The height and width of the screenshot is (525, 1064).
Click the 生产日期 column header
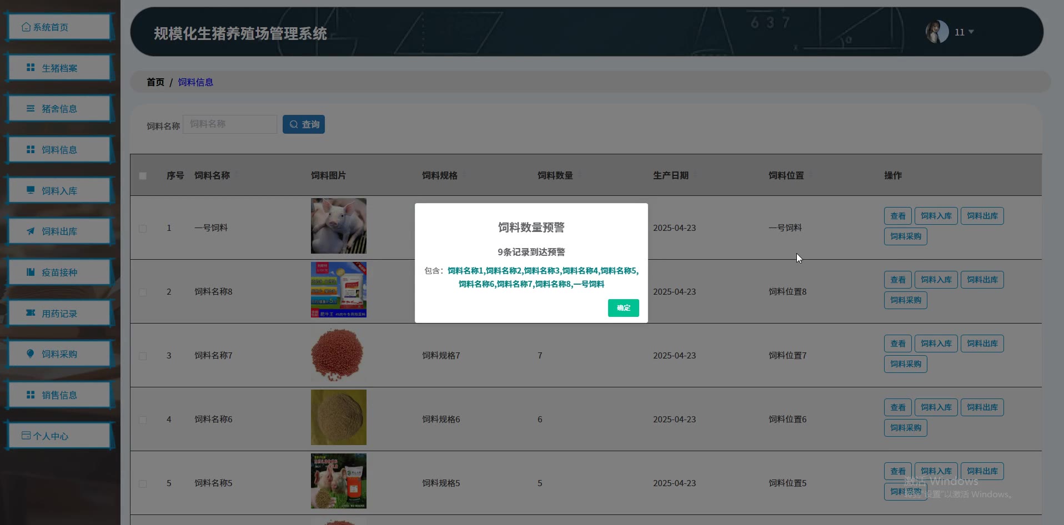(x=671, y=175)
